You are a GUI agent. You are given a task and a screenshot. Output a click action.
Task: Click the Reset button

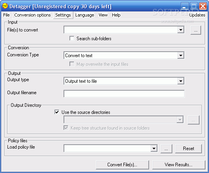pos(188,149)
